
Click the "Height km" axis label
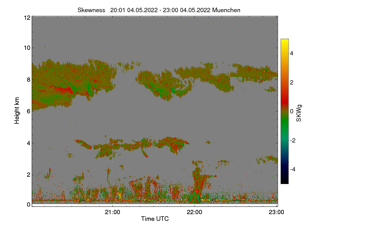17,111
